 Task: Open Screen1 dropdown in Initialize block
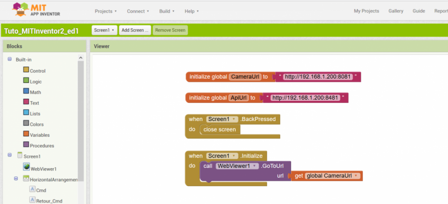[x=222, y=156]
